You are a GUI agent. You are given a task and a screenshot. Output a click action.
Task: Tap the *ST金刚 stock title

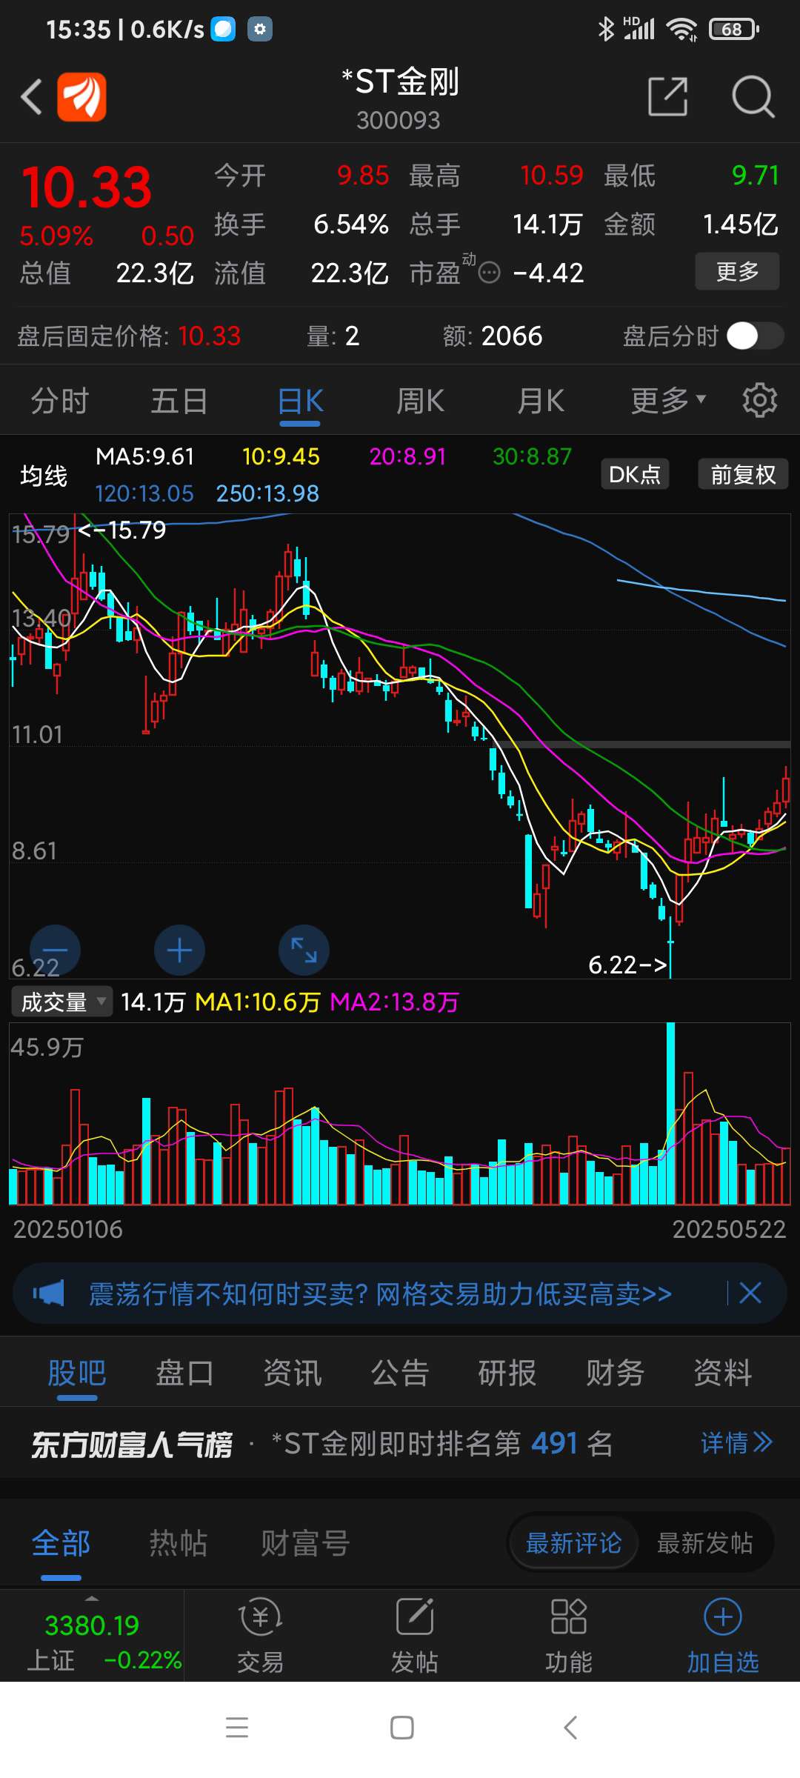click(400, 81)
